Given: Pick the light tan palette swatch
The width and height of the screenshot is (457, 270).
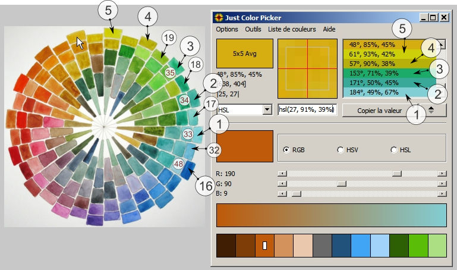Looking at the screenshot, I should click(284, 246).
